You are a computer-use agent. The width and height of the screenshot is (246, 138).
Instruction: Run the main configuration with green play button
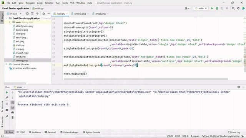(212, 8)
